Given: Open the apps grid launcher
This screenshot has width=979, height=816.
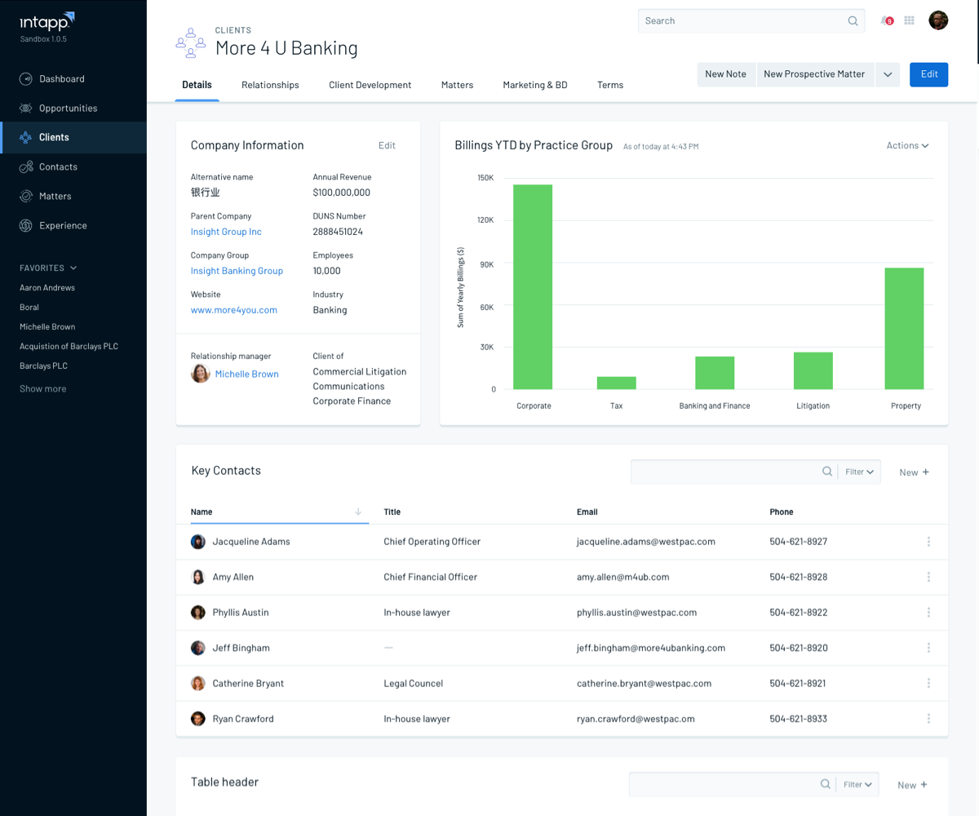Looking at the screenshot, I should pos(910,21).
